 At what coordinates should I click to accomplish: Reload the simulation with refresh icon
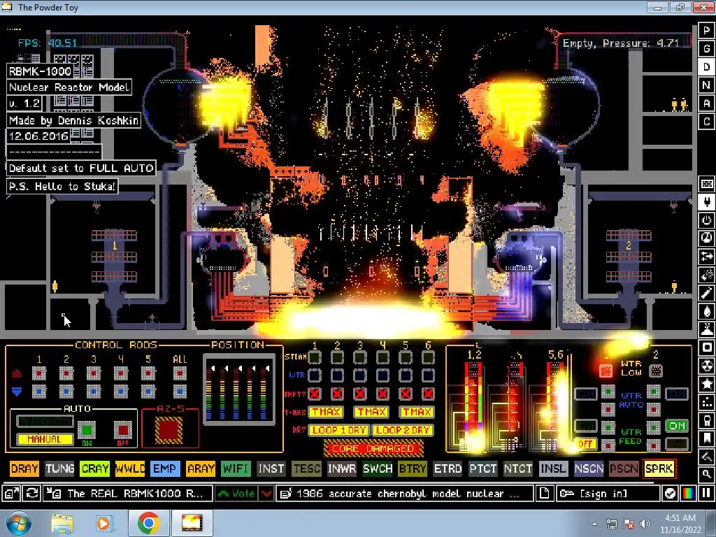pos(32,494)
